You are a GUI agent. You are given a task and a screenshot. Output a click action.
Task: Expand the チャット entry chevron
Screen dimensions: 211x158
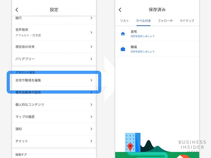pyautogui.click(x=91, y=141)
